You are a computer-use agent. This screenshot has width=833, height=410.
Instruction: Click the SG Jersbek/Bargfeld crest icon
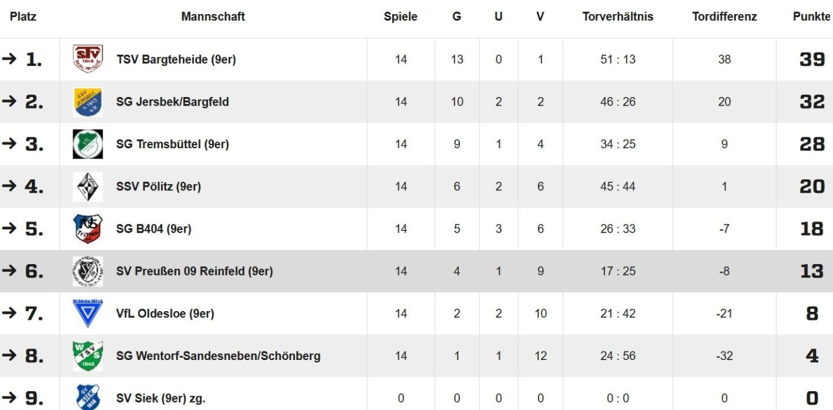[88, 102]
